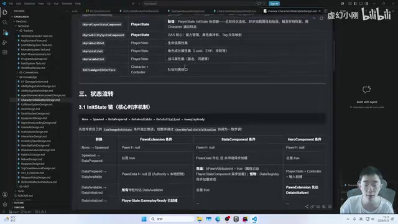
Task: Open DashDesign.md file
Action: tap(30, 109)
